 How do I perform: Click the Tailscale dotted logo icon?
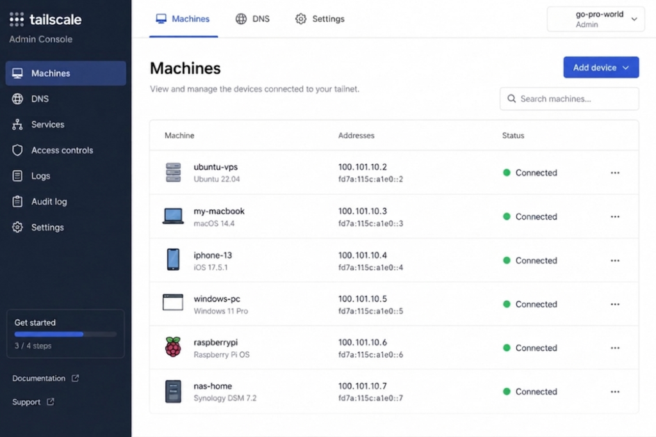(17, 19)
